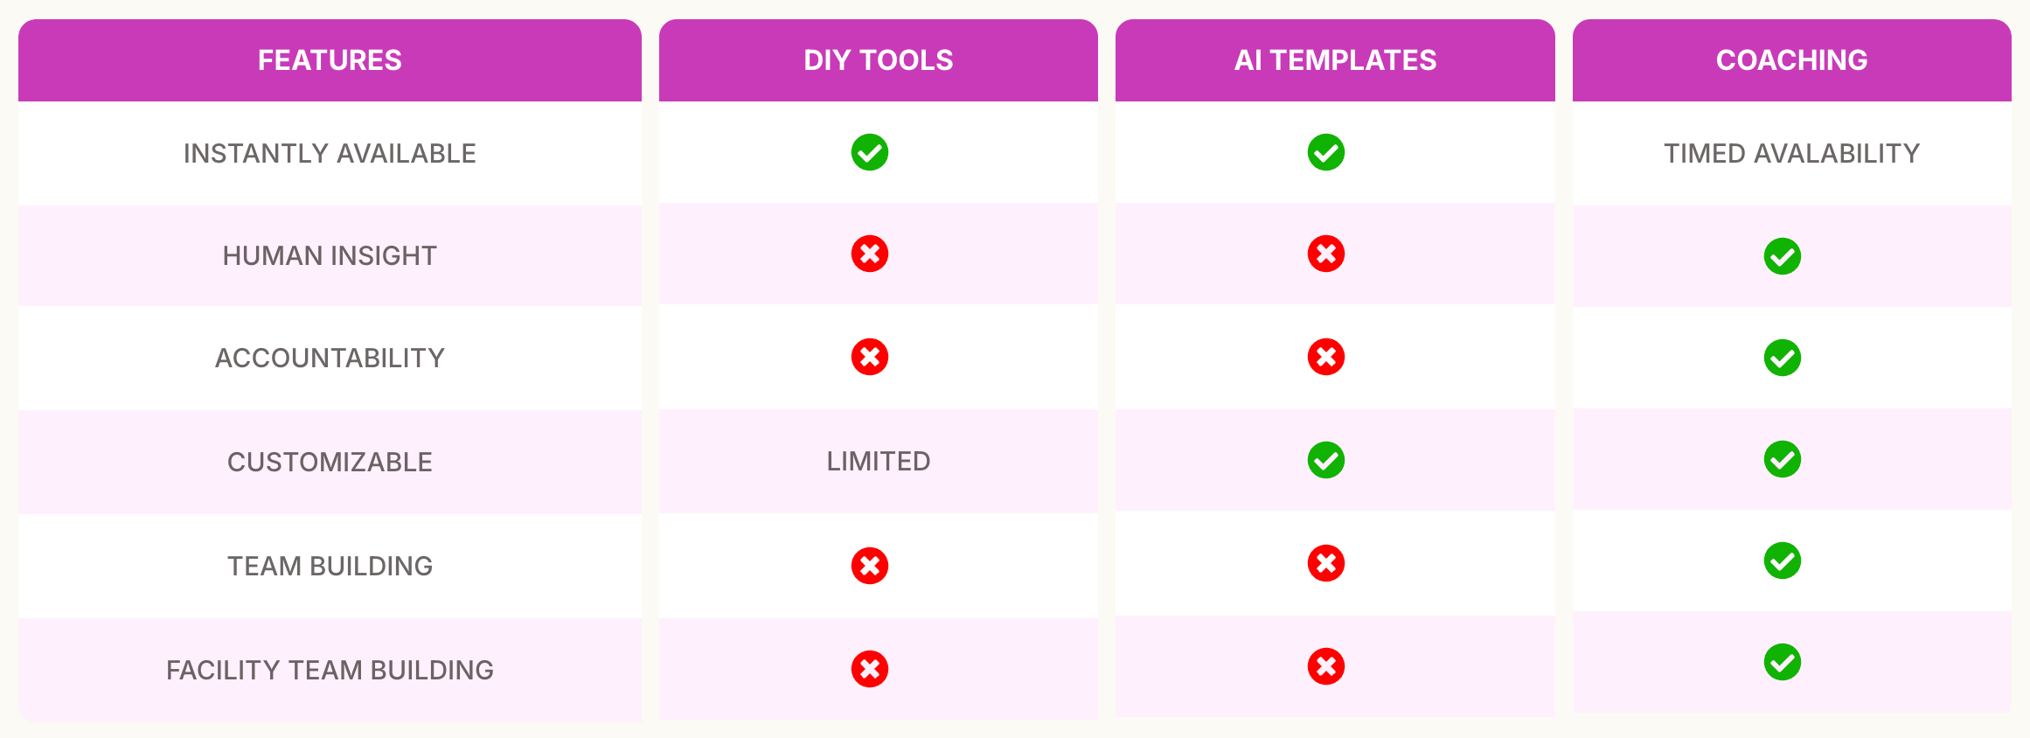The image size is (2030, 738).
Task: Click the AI Templates Facility Team Building X
Action: tap(1325, 666)
